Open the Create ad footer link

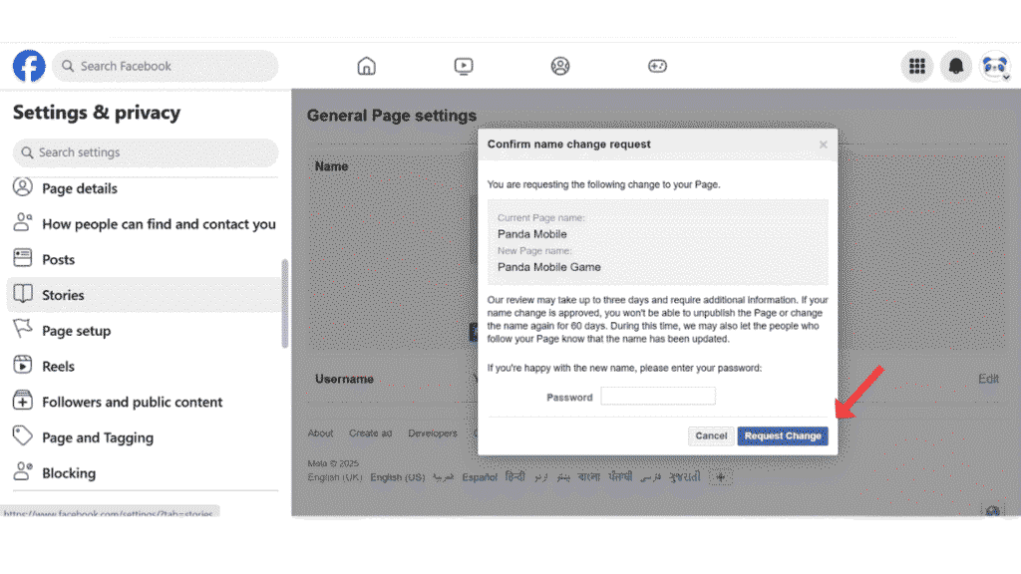pyautogui.click(x=371, y=433)
